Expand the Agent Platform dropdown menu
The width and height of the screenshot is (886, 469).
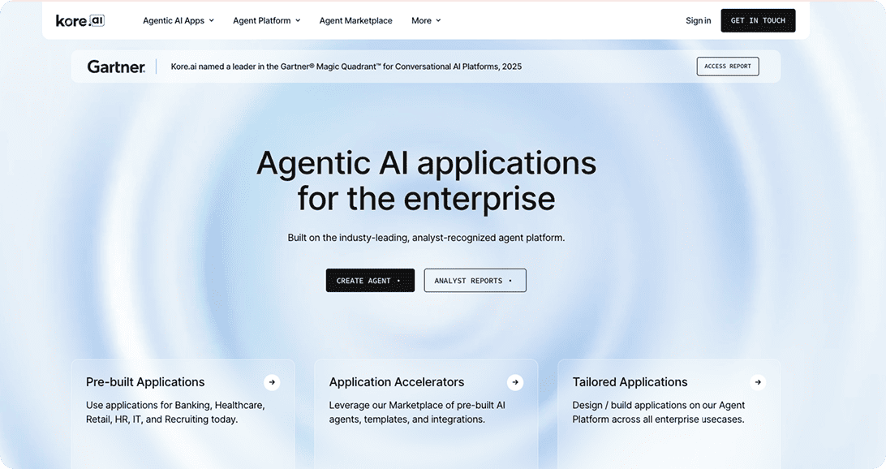tap(266, 21)
